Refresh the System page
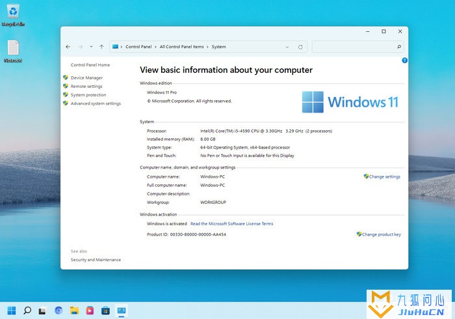This screenshot has height=319, width=455. (300, 47)
